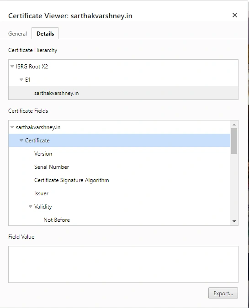Screen dimensions: 249x308
Task: Click the scroll down arrow in Certificate Fields
Action: [x=234, y=221]
